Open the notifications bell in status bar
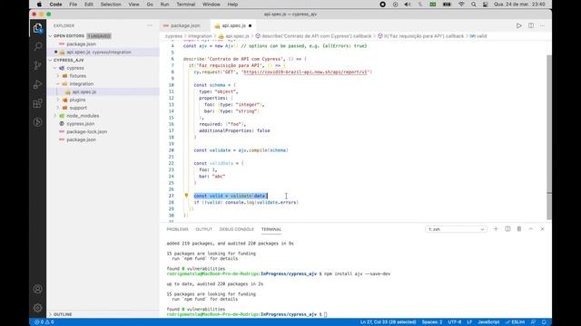Image resolution: width=581 pixels, height=326 pixels. pyautogui.click(x=544, y=322)
